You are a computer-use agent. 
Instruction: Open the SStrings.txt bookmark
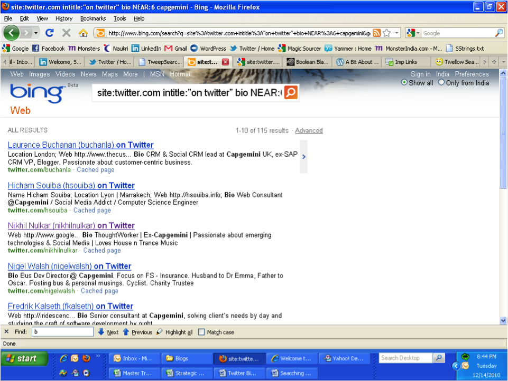[465, 49]
